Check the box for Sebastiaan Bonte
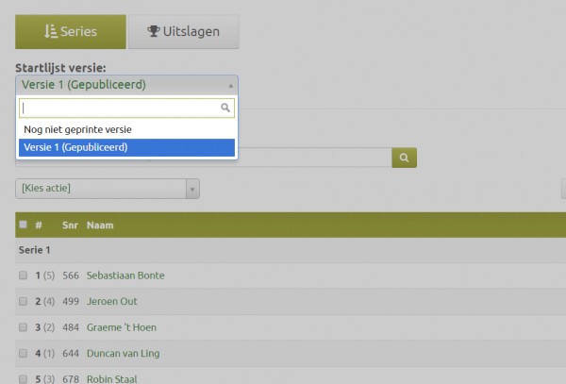Image resolution: width=566 pixels, height=384 pixels. point(23,275)
